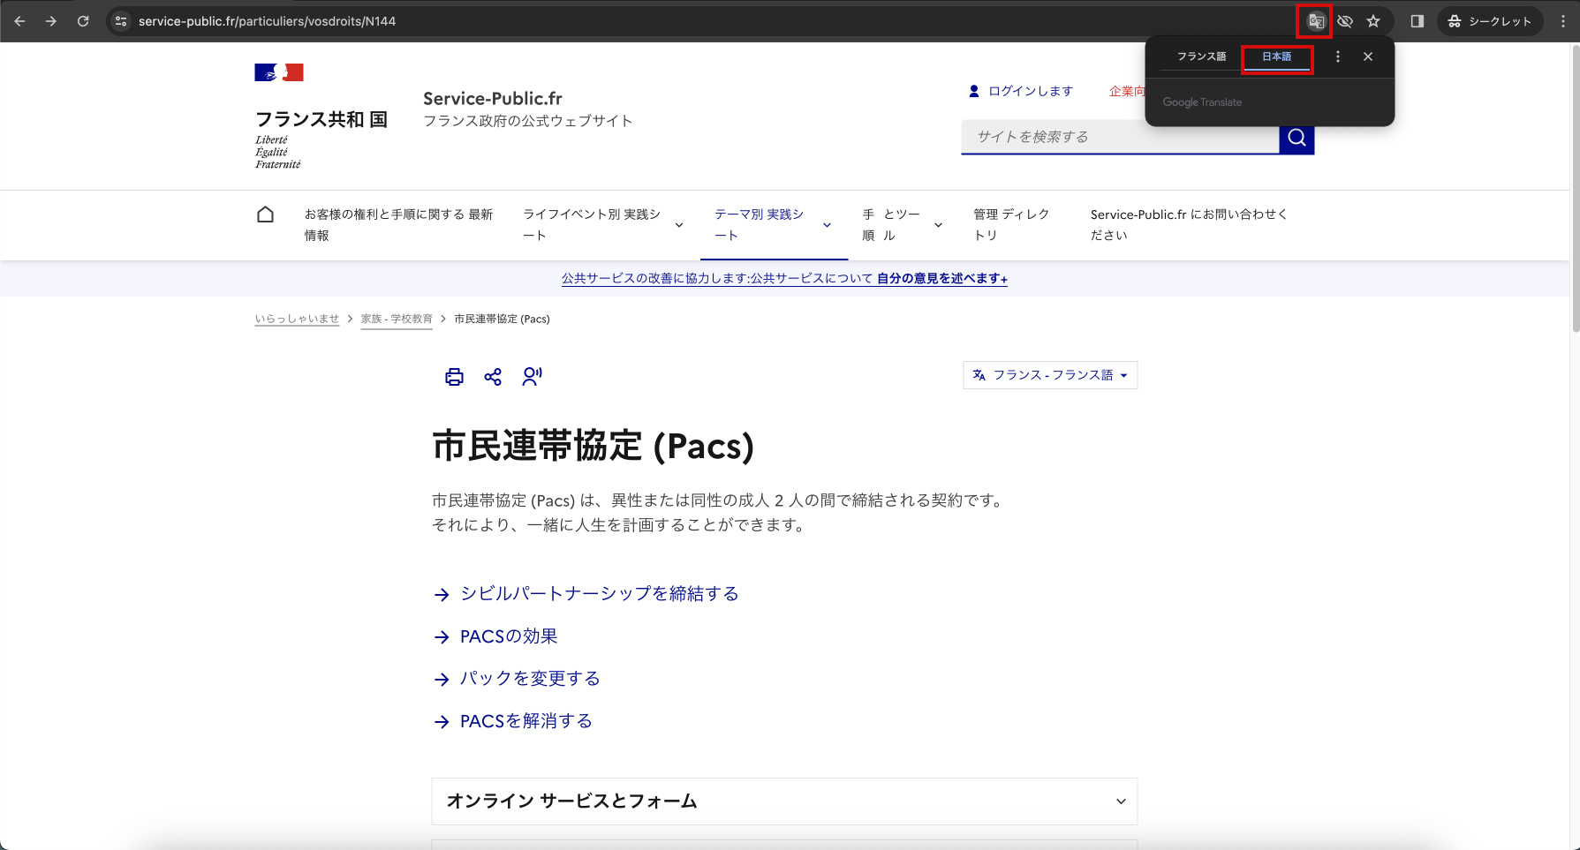The image size is (1580, 850).
Task: Click the シークレット incognito indicator
Action: tap(1490, 21)
